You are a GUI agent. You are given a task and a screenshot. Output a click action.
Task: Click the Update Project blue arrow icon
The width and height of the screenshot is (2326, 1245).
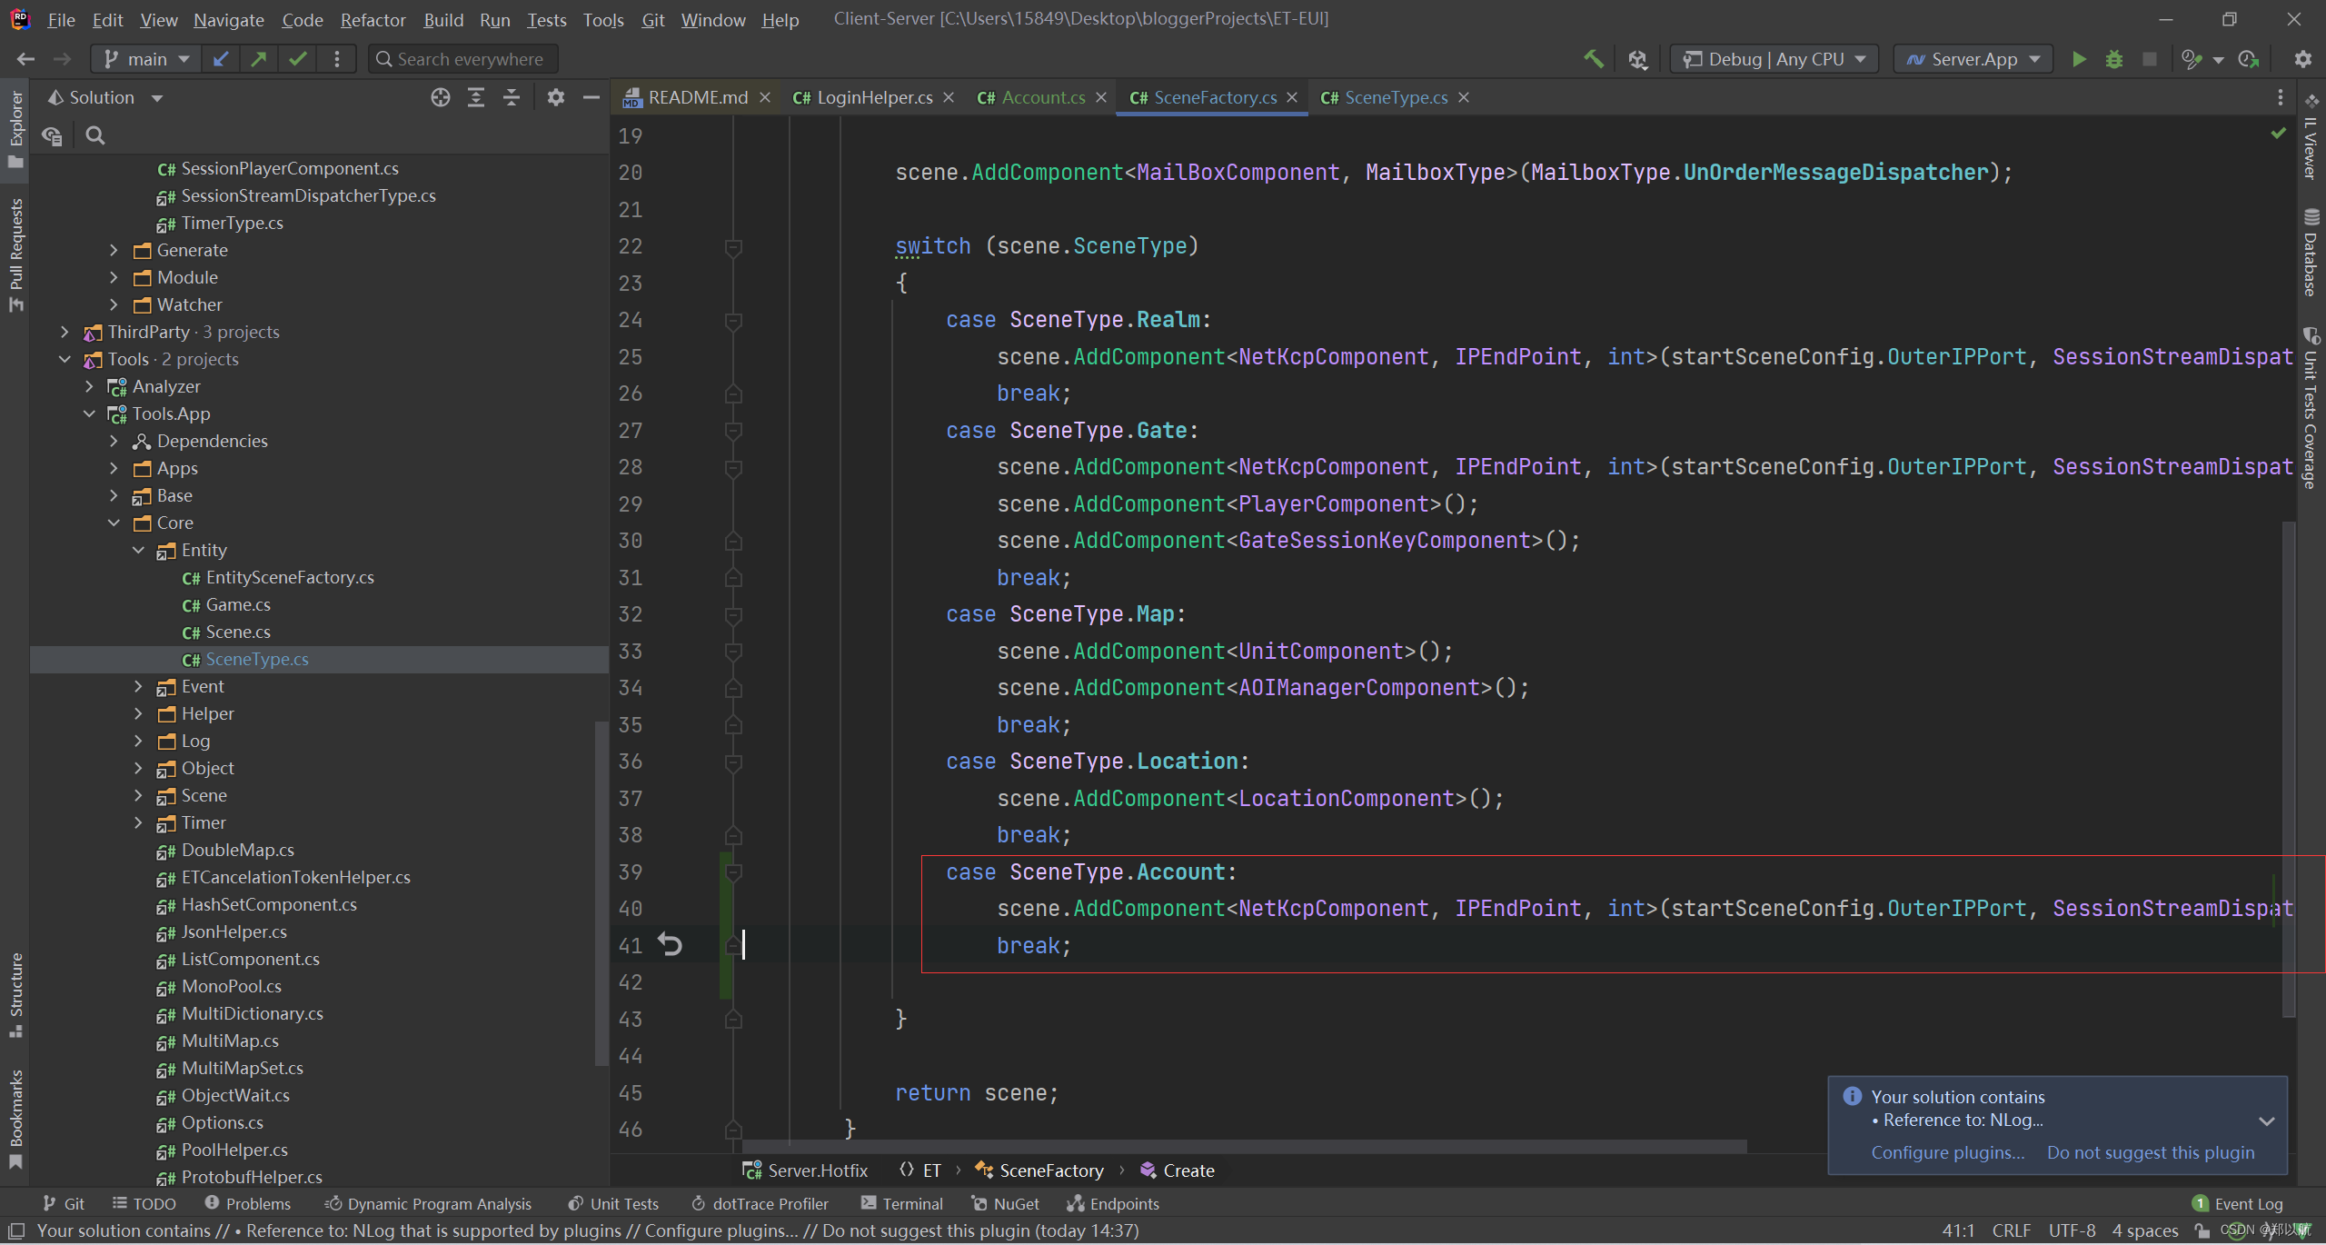click(x=220, y=59)
